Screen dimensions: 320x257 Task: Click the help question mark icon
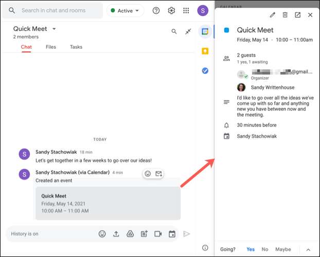pos(156,10)
